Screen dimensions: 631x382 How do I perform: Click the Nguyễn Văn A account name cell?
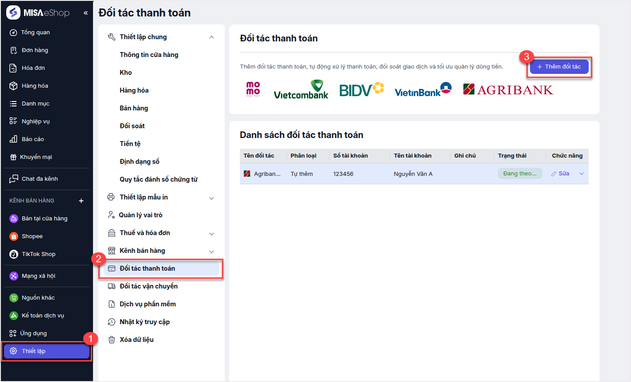tap(413, 174)
